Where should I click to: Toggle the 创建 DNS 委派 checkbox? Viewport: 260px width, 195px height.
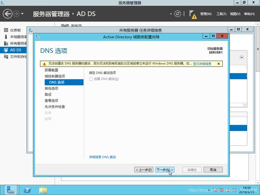91,79
